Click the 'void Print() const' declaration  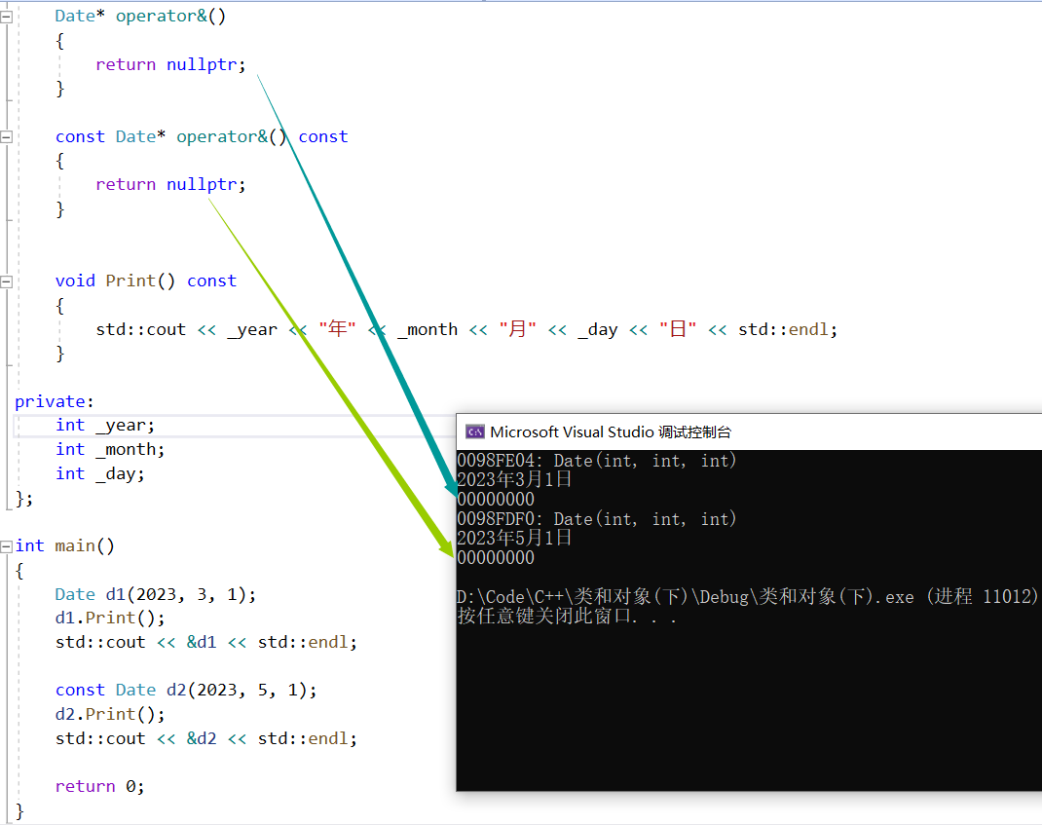(x=145, y=281)
